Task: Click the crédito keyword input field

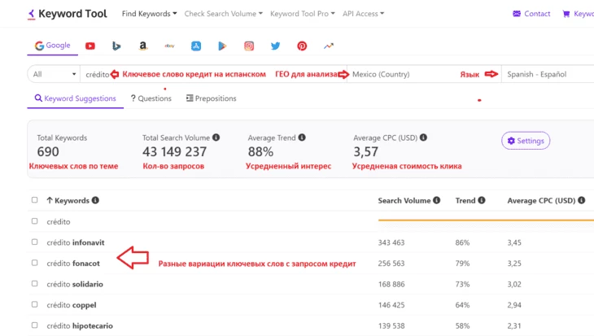Action: coord(213,74)
